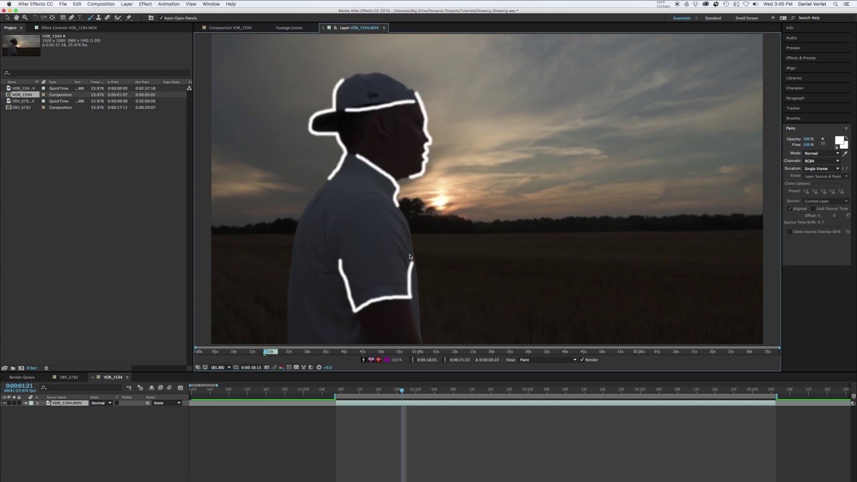Select the Hand tool
This screenshot has width=857, height=482.
click(17, 18)
